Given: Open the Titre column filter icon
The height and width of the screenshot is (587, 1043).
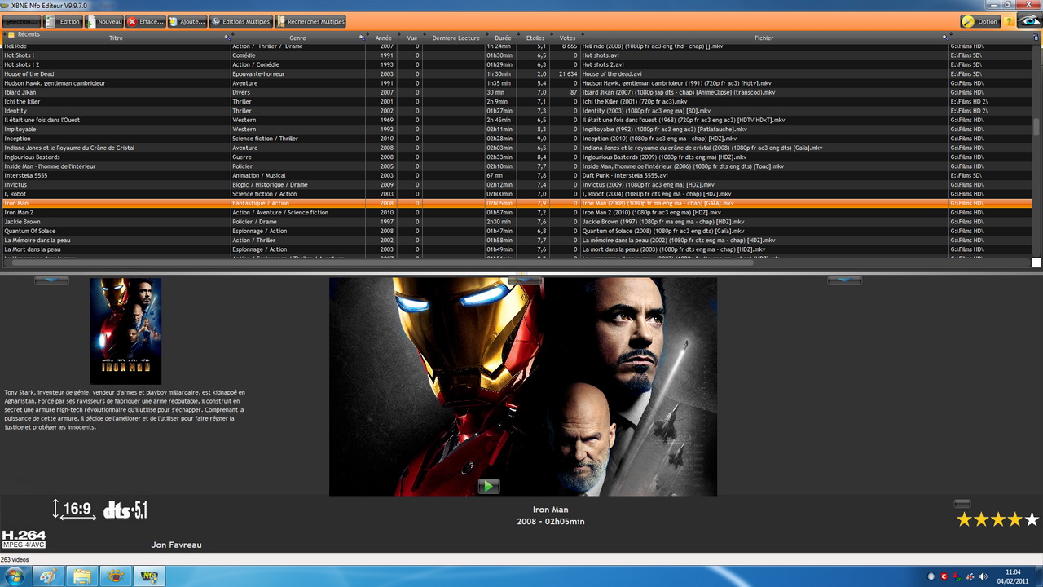Looking at the screenshot, I should point(227,38).
